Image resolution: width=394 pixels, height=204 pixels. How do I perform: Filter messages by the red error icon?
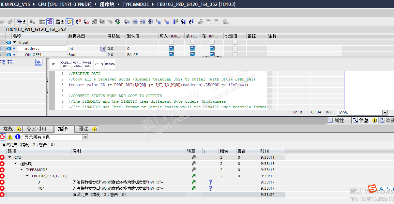click(x=3, y=137)
